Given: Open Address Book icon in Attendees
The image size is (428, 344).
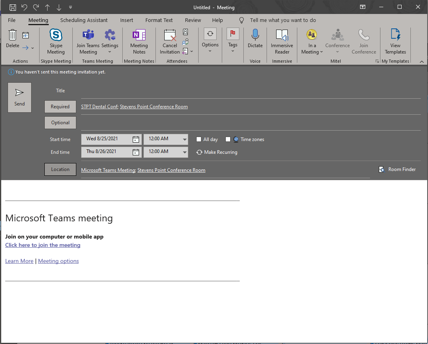Looking at the screenshot, I should (x=185, y=32).
